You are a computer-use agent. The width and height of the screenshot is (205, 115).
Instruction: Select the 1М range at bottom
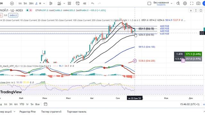coord(5,104)
